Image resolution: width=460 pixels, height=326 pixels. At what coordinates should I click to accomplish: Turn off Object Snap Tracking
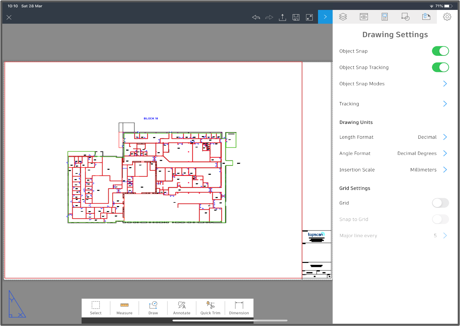click(x=440, y=67)
